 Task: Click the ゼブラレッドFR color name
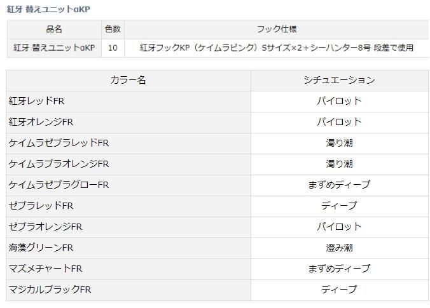pos(41,206)
